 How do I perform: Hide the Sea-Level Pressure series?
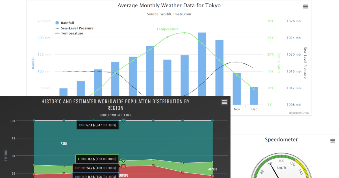[x=77, y=28]
